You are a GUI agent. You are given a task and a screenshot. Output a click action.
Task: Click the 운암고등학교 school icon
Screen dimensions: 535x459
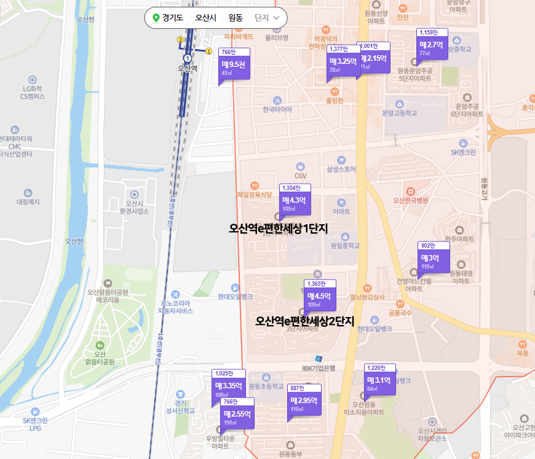(400, 104)
